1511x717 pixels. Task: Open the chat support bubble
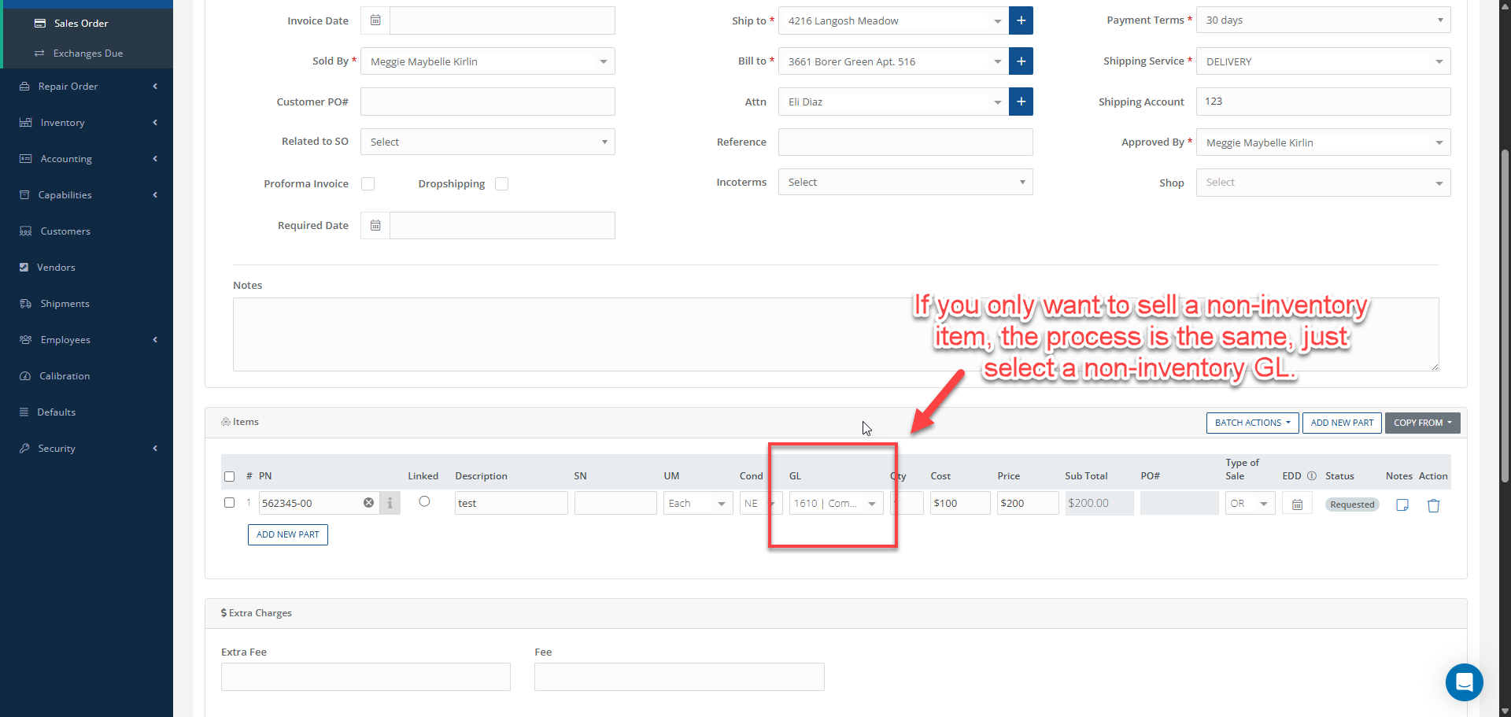pyautogui.click(x=1464, y=682)
